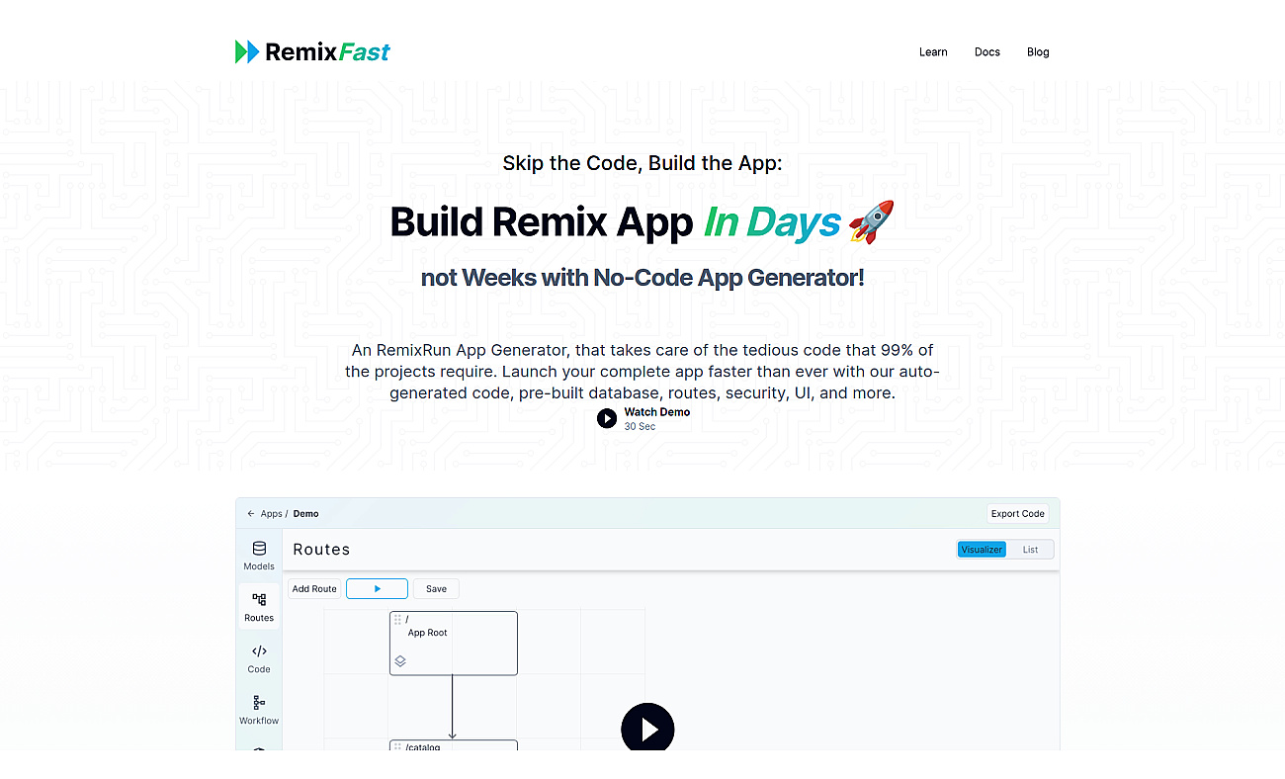Play the large demo video
1285x779 pixels.
point(647,730)
